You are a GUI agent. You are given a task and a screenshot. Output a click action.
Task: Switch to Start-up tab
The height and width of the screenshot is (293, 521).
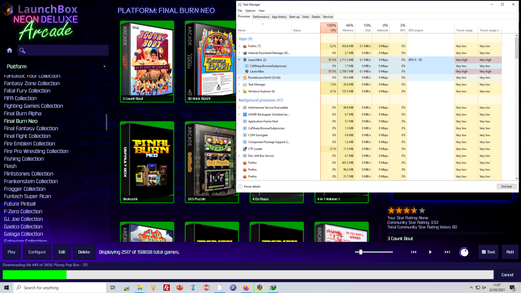pos(294,17)
